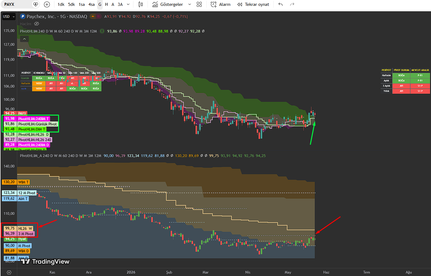Click the TradingView logo
The height and width of the screenshot is (276, 431).
pos(45,262)
